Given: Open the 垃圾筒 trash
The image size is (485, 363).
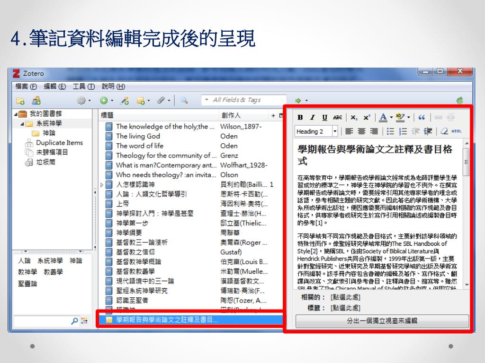Looking at the screenshot, I should (x=46, y=162).
